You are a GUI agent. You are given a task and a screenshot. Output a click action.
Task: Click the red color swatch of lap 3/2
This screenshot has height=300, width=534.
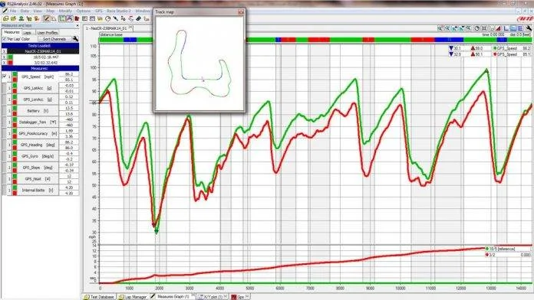point(10,63)
